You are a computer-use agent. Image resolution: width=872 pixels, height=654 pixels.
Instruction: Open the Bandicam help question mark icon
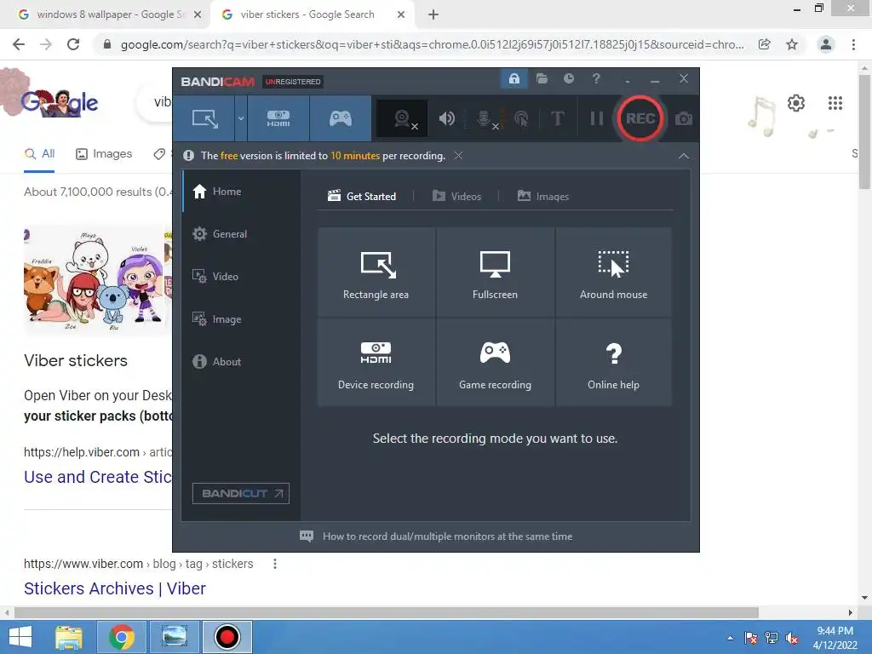[596, 78]
